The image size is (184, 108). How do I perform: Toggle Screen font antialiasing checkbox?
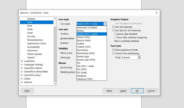(113, 53)
